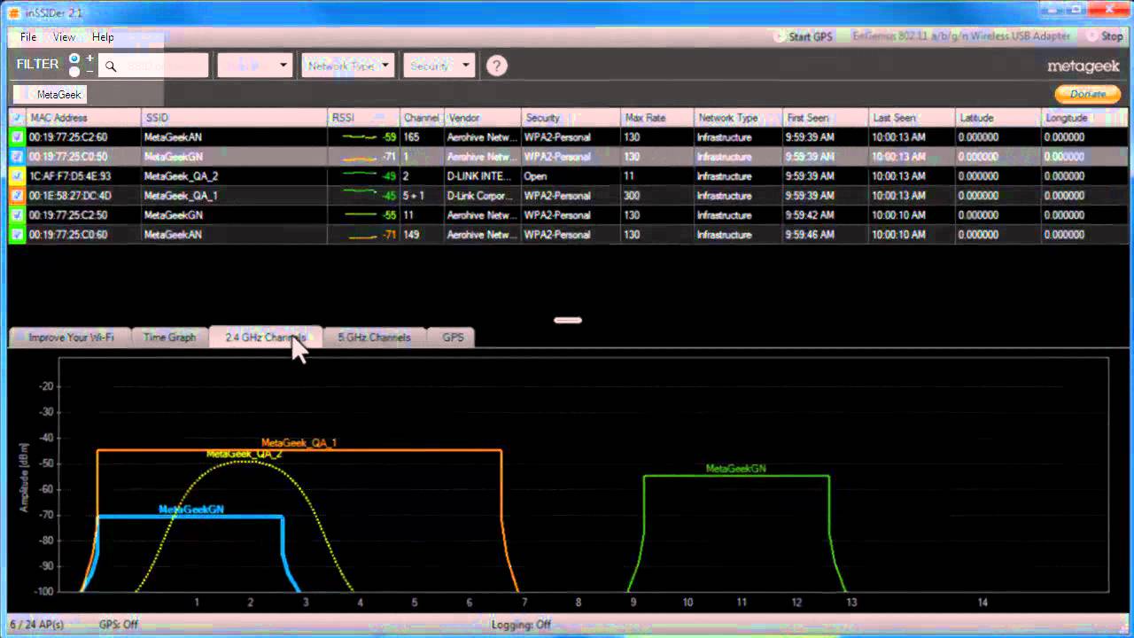Image resolution: width=1134 pixels, height=638 pixels.
Task: Click SSID cell MetaGeek_QA_2
Action: tap(181, 176)
